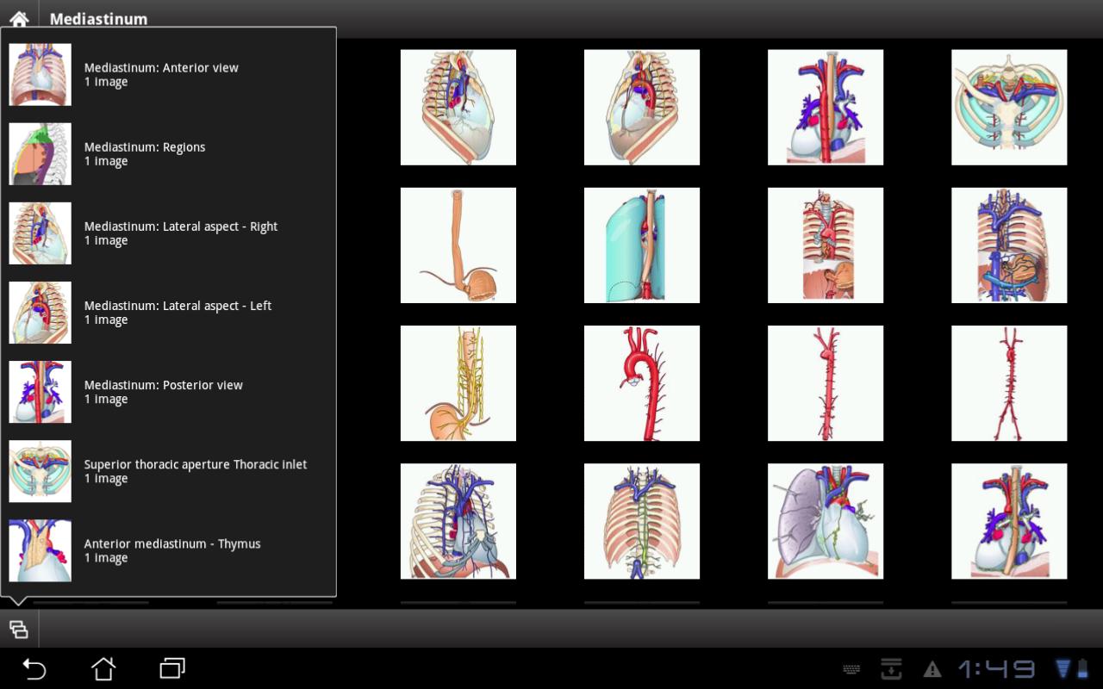Image resolution: width=1103 pixels, height=689 pixels.
Task: Tap the Android Home button
Action: (x=103, y=668)
